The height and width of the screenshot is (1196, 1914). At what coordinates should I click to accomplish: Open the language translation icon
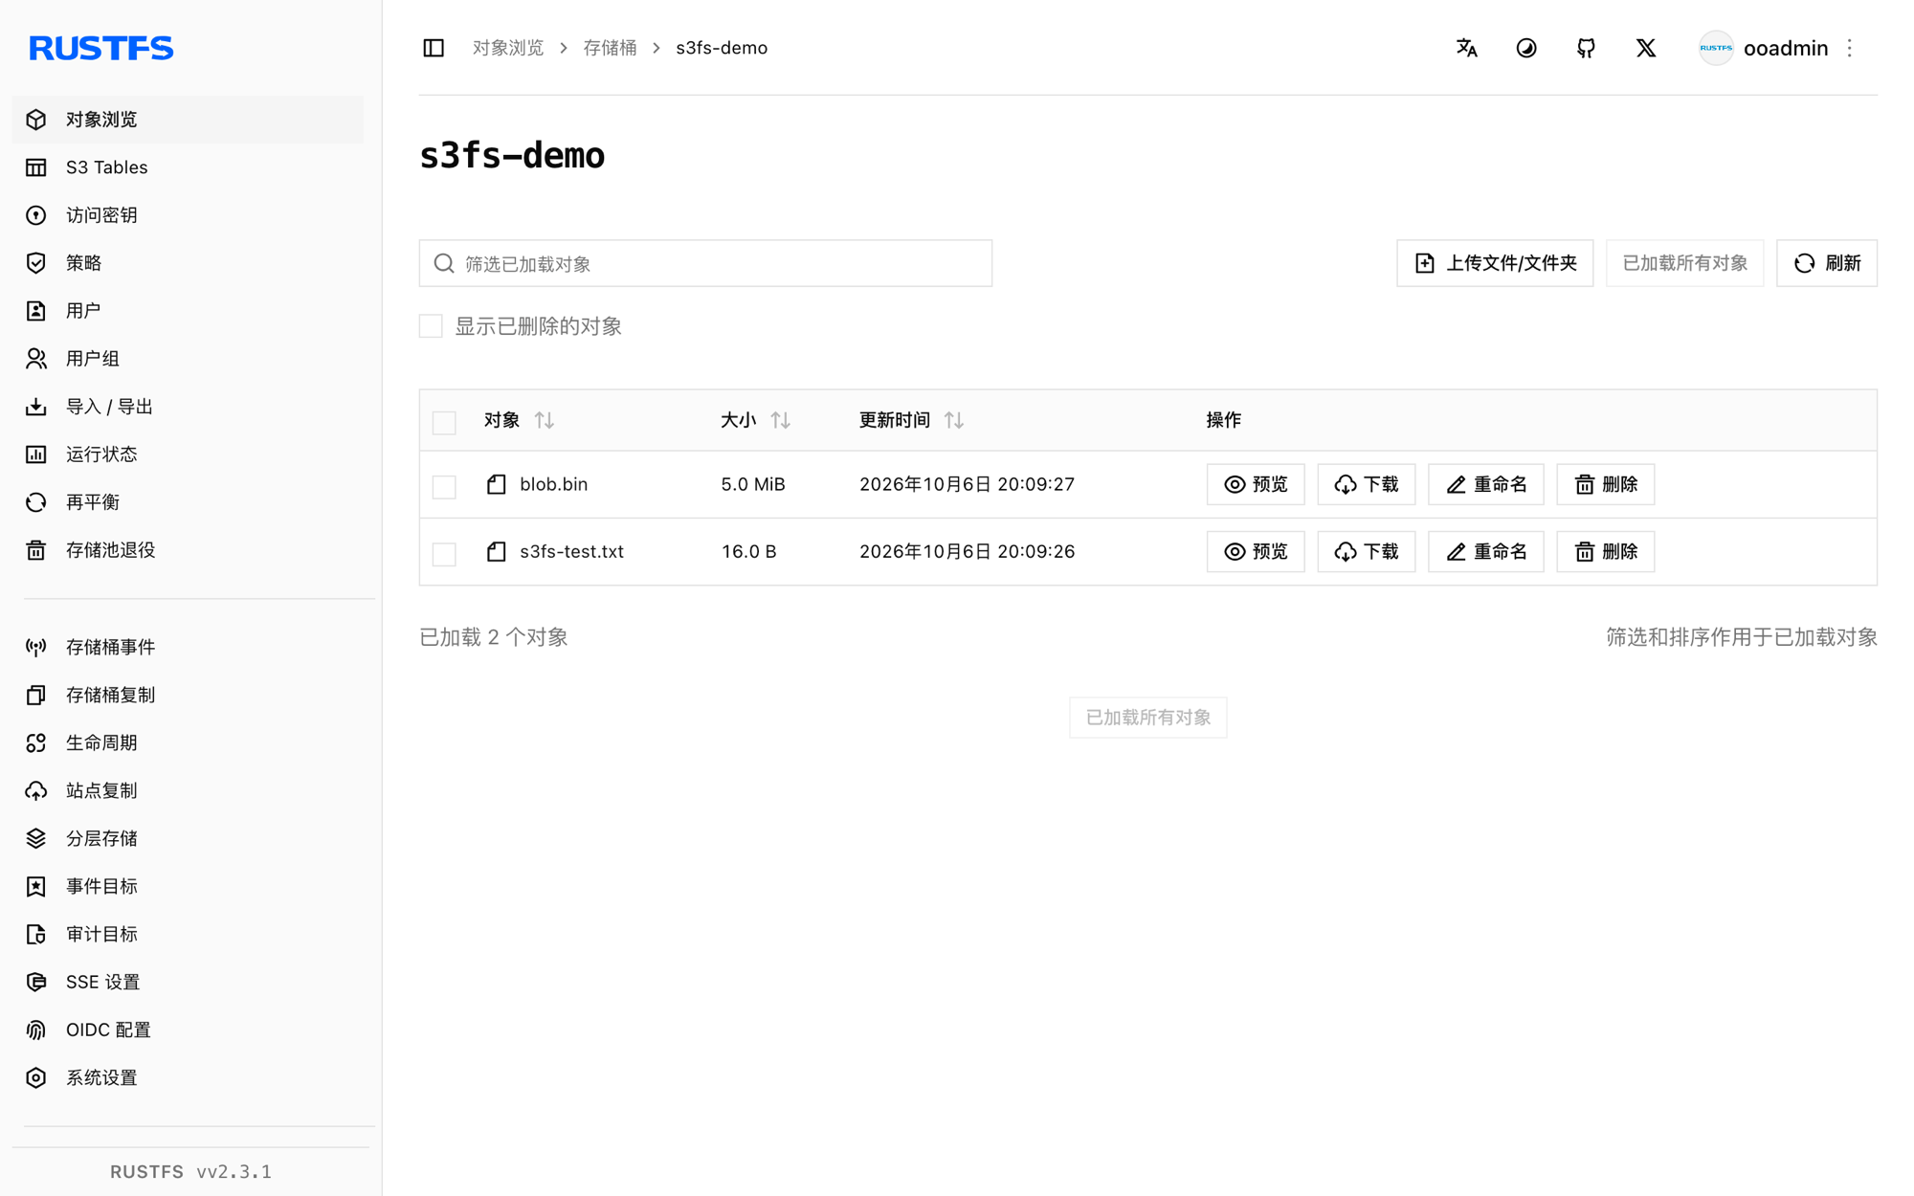[x=1466, y=48]
